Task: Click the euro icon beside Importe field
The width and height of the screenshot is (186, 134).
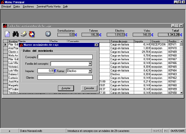Action: pyautogui.click(x=55, y=71)
